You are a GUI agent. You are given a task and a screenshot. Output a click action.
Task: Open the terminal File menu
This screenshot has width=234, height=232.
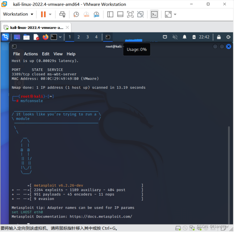pos(17,54)
